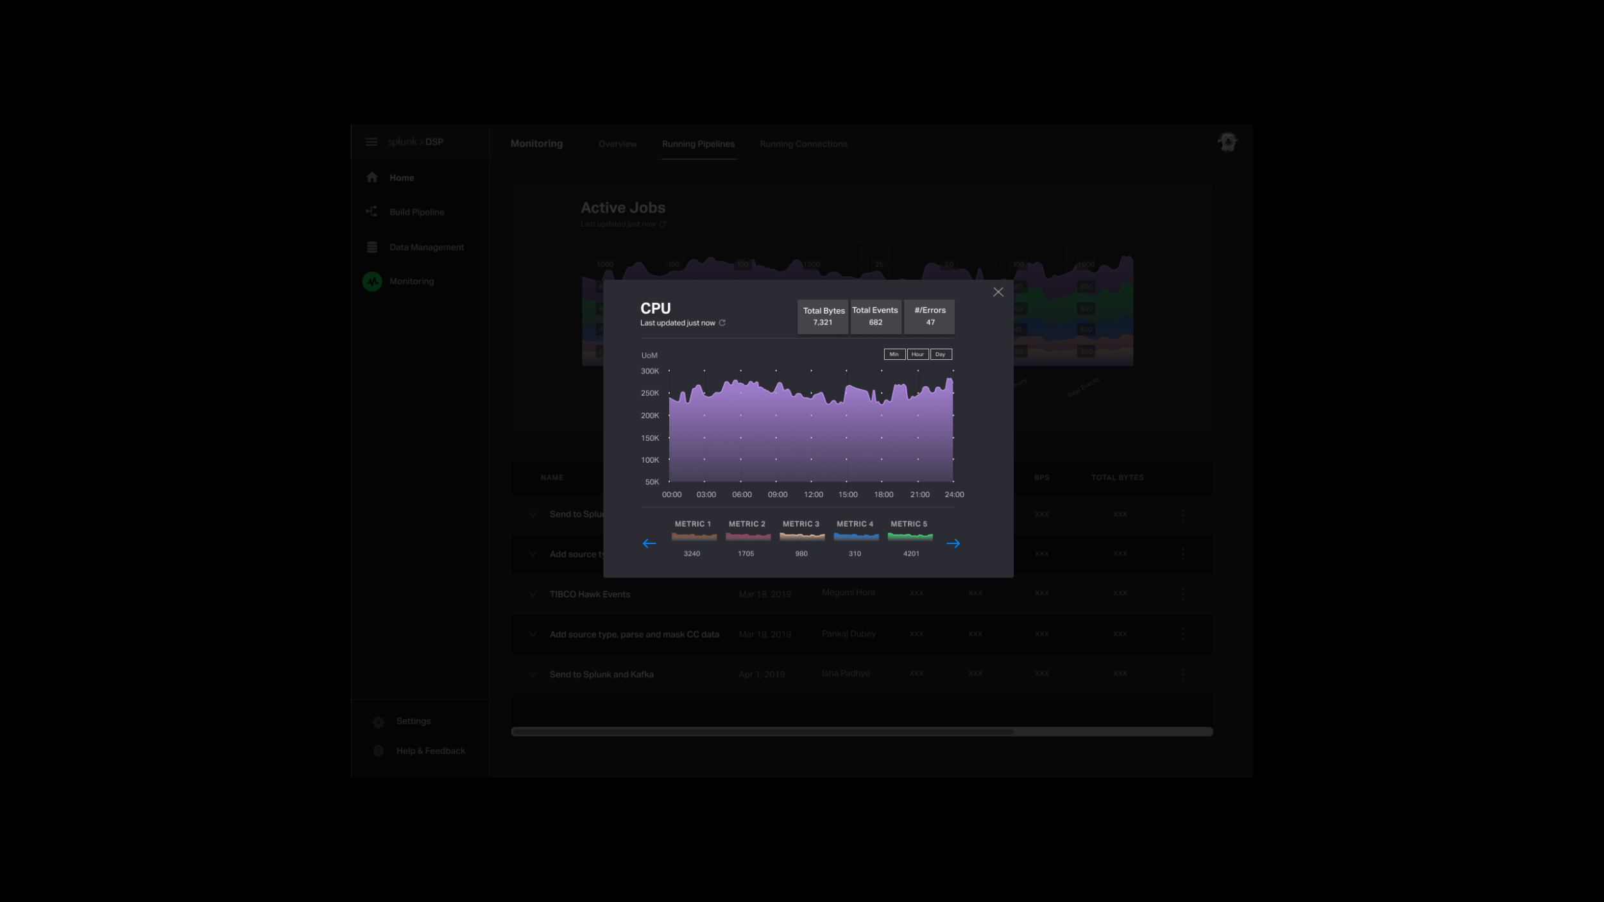Screen dimensions: 1604x902
Task: Switch chart granularity to Min
Action: [894, 354]
